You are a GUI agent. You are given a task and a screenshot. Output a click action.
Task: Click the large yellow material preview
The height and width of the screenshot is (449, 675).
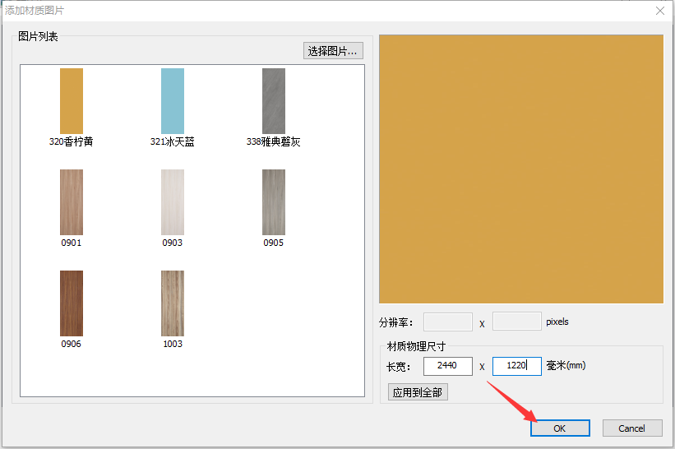(521, 169)
